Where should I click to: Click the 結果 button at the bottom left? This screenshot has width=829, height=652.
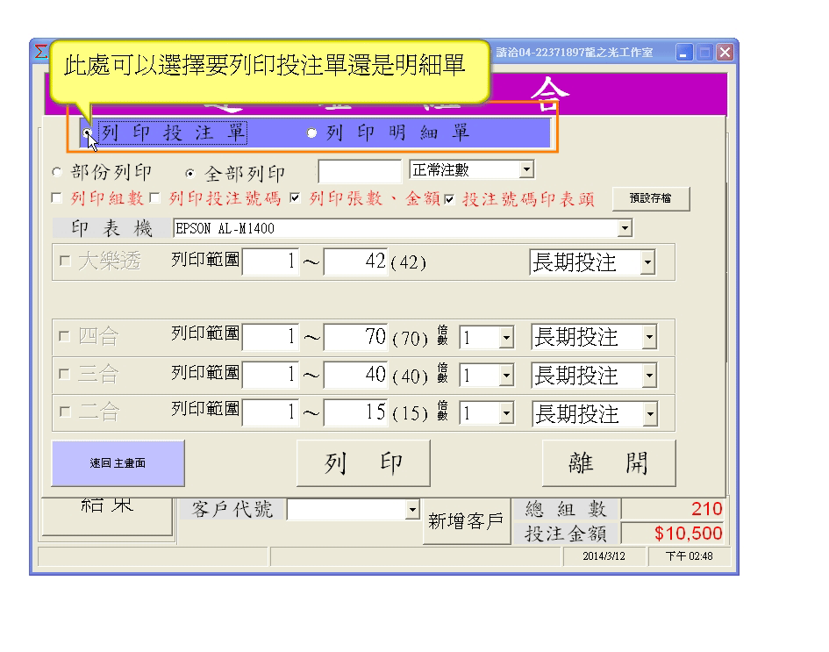point(107,517)
